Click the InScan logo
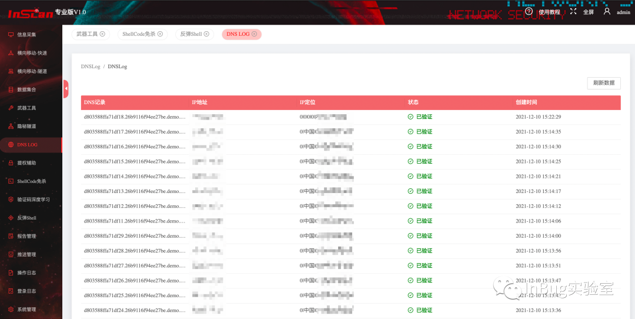635x319 pixels. tap(31, 14)
